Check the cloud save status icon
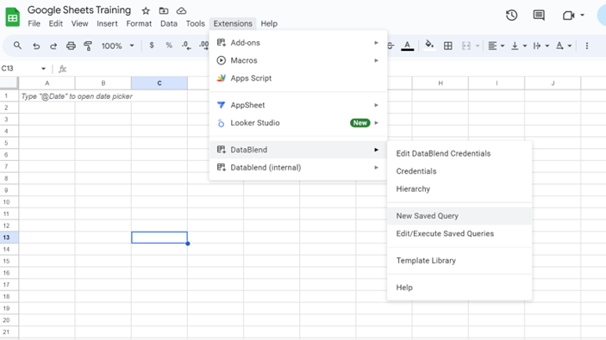Screen dimensions: 606x340 click(x=181, y=11)
